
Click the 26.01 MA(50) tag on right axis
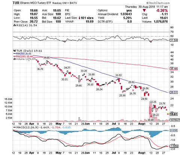point(174,92)
